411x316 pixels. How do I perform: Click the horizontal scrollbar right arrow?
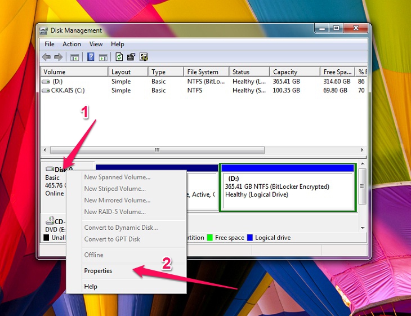point(362,150)
